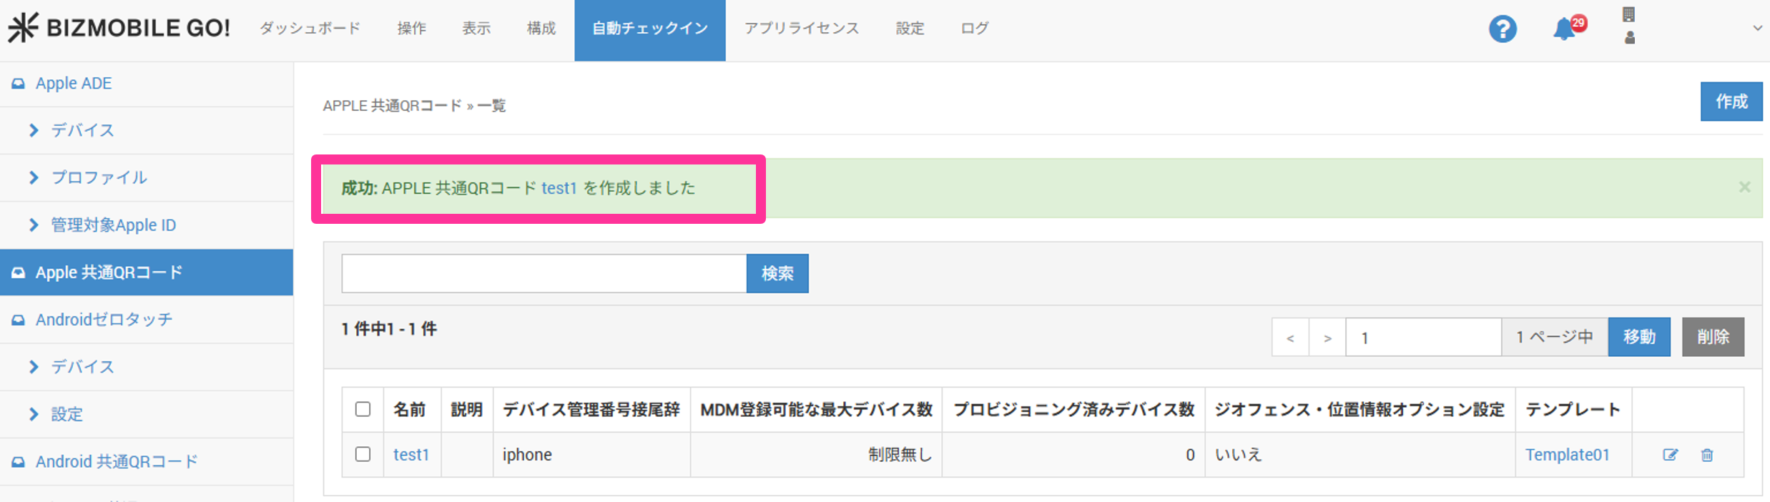Go to next page arrow
The width and height of the screenshot is (1770, 502).
tap(1327, 338)
